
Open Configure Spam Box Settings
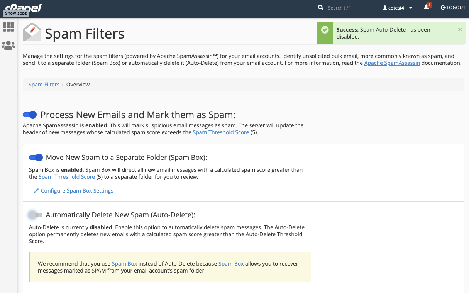77,191
